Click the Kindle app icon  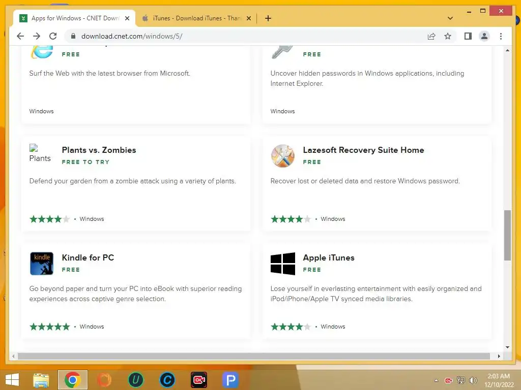click(x=42, y=264)
